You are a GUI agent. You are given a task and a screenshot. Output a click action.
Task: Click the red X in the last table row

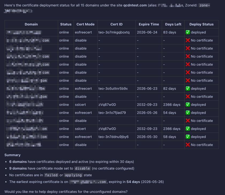point(188,145)
